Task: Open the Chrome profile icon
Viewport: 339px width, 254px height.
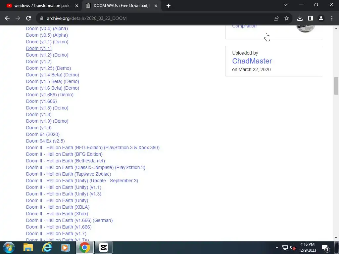Action: tap(321, 19)
